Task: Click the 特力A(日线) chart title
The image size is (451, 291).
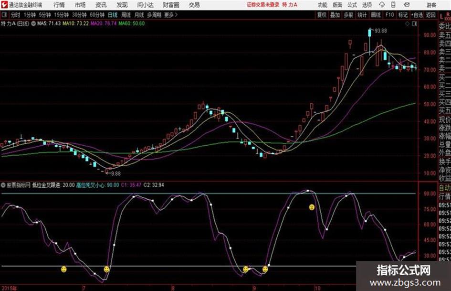Action: [15, 23]
